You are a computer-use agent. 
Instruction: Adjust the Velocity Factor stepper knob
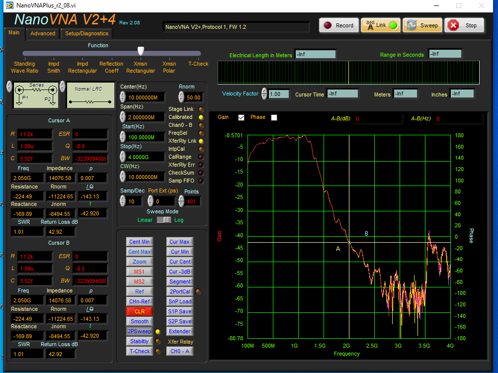point(264,93)
